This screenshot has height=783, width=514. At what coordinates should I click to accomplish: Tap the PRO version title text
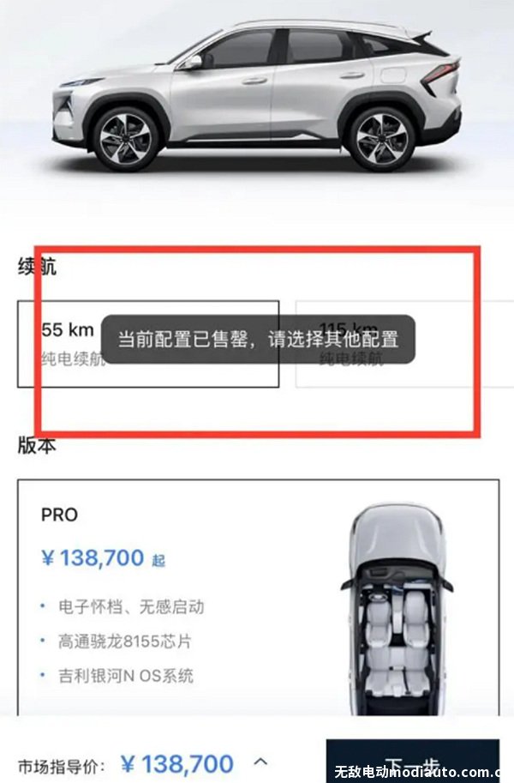[59, 515]
